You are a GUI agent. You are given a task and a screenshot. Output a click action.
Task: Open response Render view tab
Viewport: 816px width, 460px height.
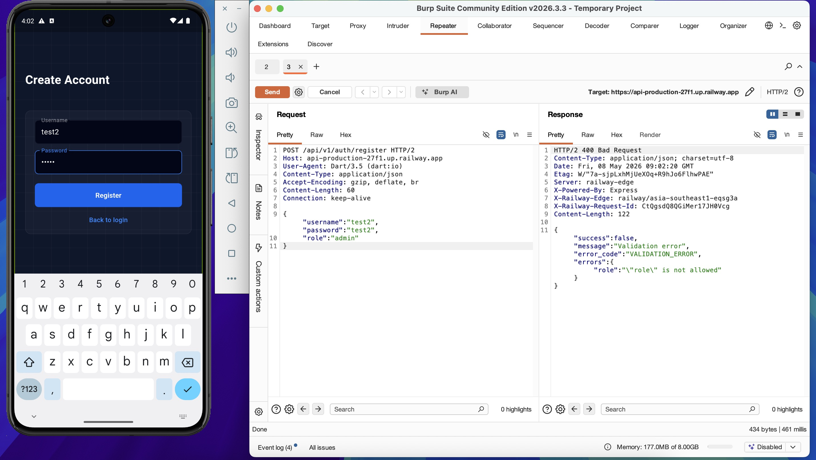point(650,135)
